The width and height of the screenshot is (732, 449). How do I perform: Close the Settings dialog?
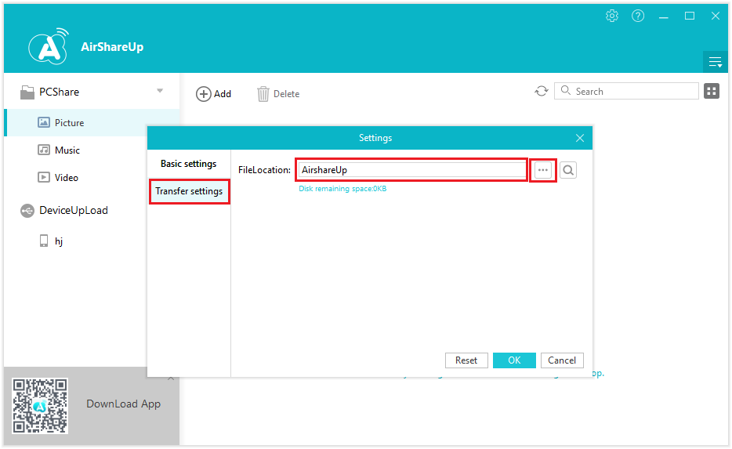[x=580, y=138]
